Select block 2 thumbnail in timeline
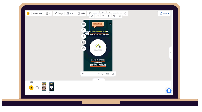 pos(51,87)
